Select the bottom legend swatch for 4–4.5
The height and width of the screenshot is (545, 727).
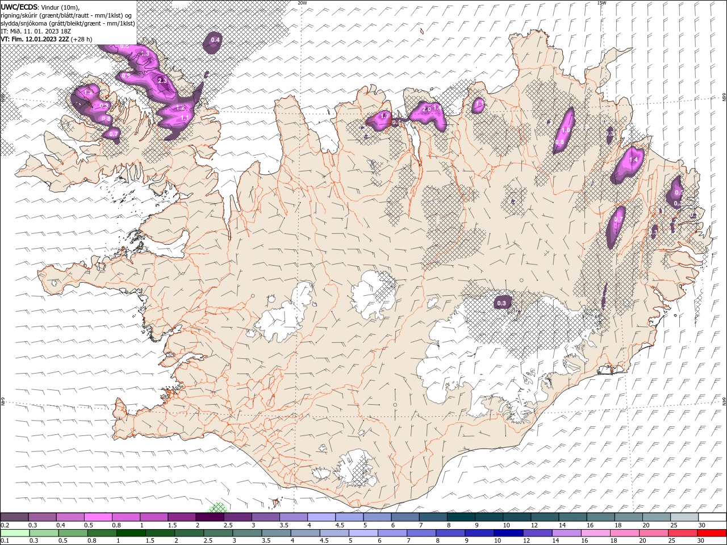(x=304, y=533)
